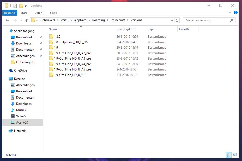Open the blue Help question mark
Viewport: 242px width, 161px height.
coord(236,13)
